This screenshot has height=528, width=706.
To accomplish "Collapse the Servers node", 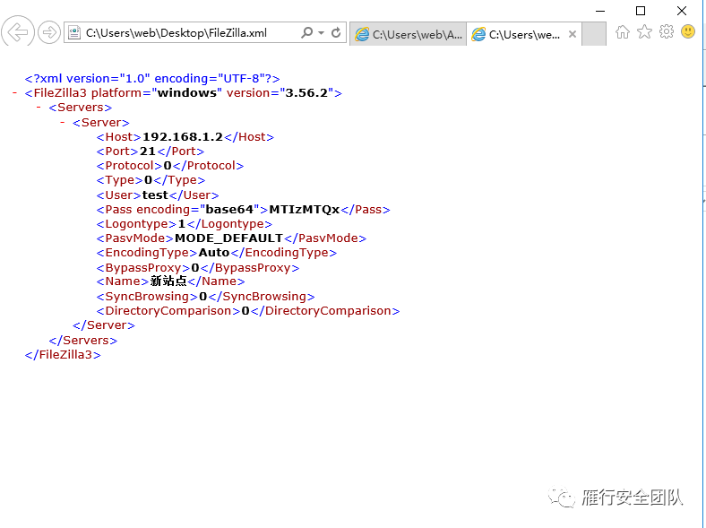I will [39, 107].
